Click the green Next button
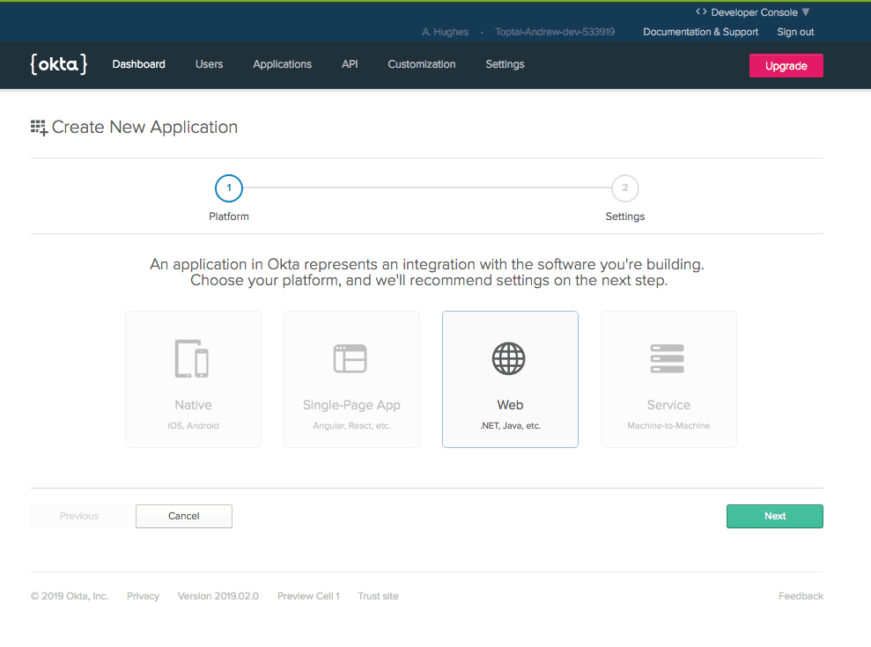871x647 pixels. 774,516
